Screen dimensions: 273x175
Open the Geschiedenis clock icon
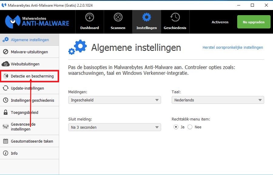(175, 18)
